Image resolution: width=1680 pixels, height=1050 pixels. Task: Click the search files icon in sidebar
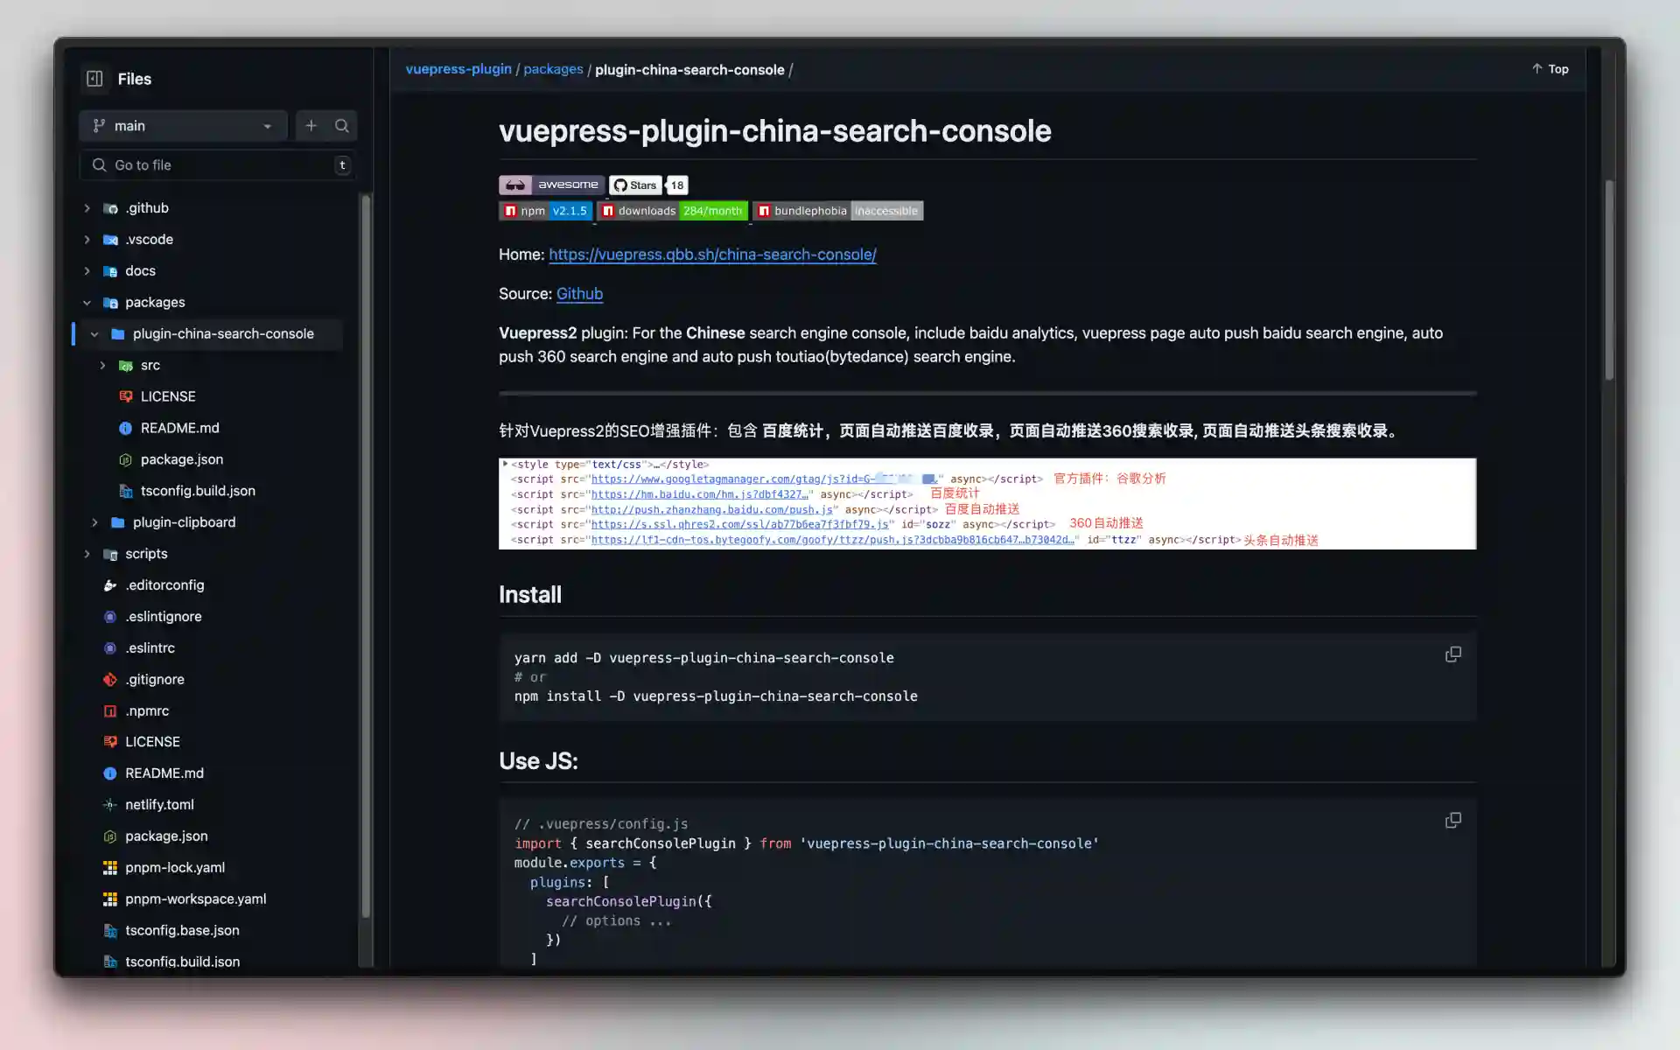(x=341, y=126)
